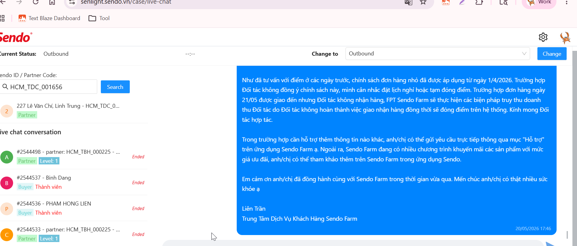Open chat #2544537 Binh Dang
Image resolution: width=577 pixels, height=246 pixels.
74,182
